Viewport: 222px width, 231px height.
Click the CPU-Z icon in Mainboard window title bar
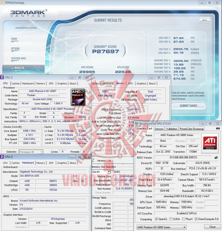click(2, 157)
